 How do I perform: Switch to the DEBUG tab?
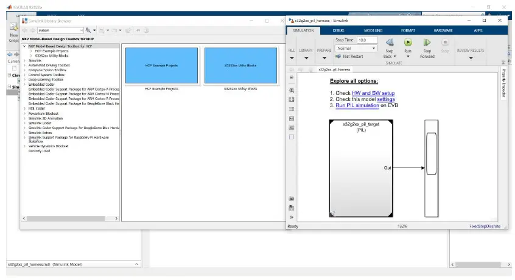tap(338, 30)
